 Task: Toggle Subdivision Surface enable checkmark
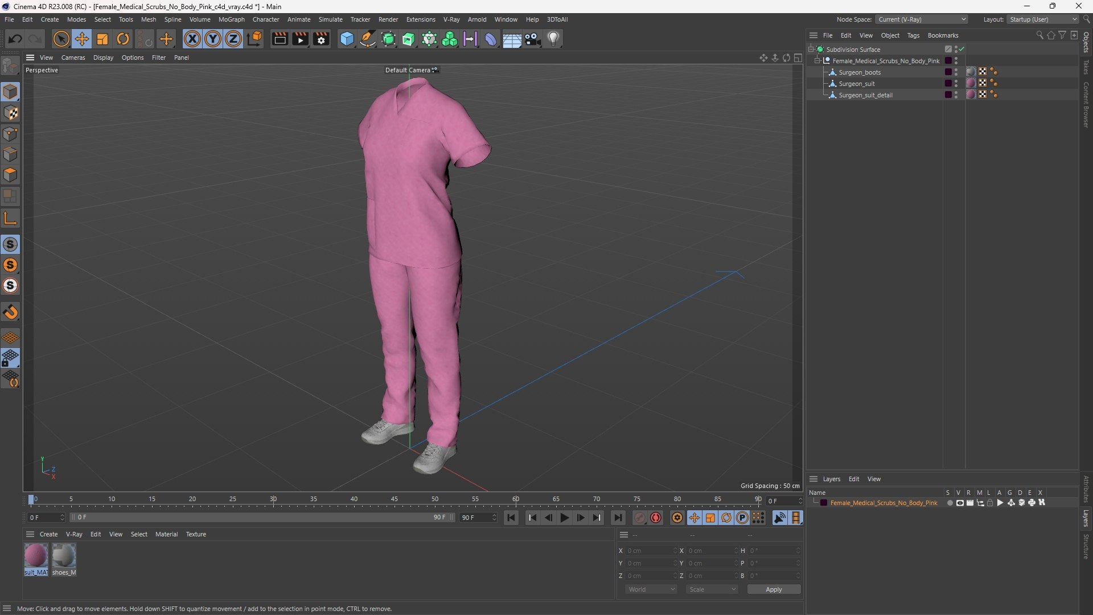[x=961, y=50]
